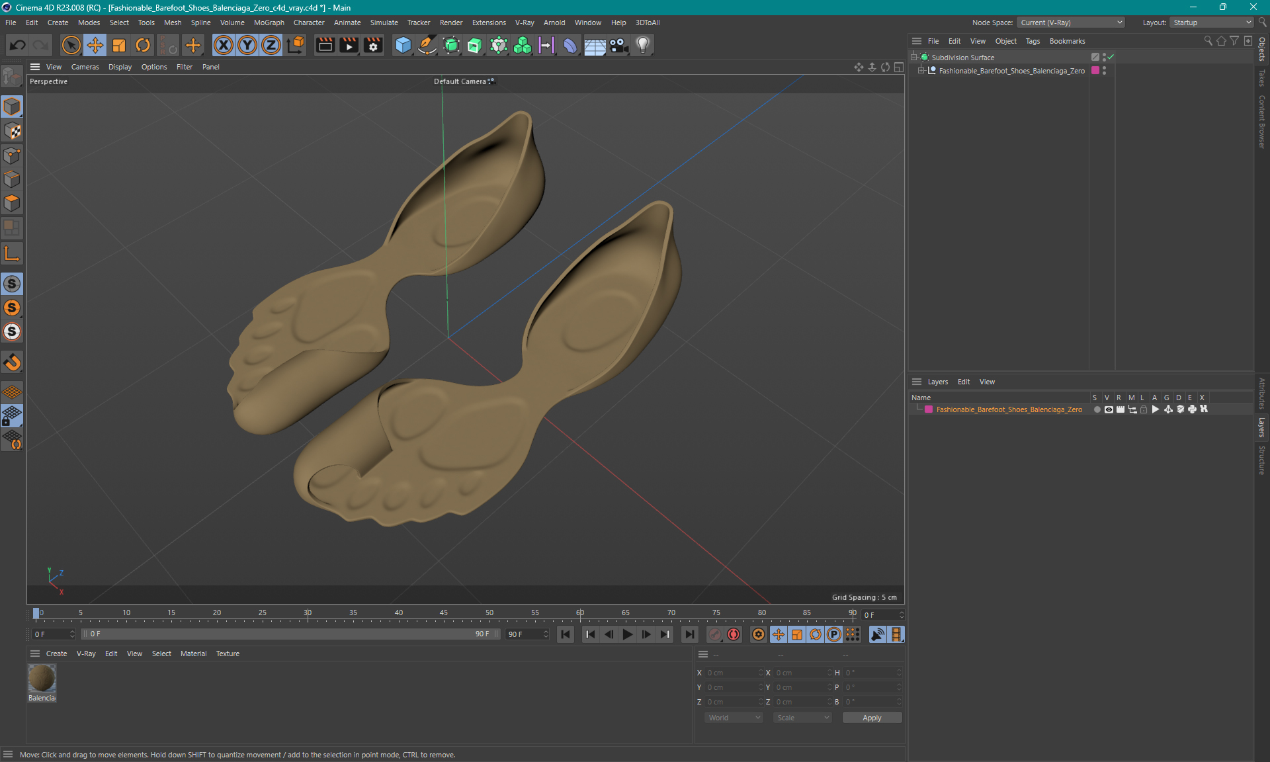Toggle visibility of Fashionable_Barefoot_Shoes layer
The width and height of the screenshot is (1270, 762).
point(1108,409)
